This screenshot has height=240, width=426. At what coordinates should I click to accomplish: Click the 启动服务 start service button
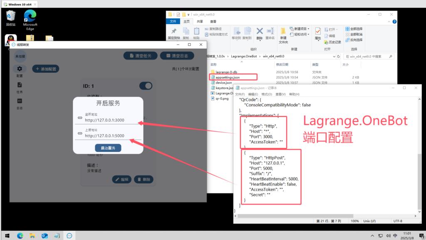pos(108,148)
